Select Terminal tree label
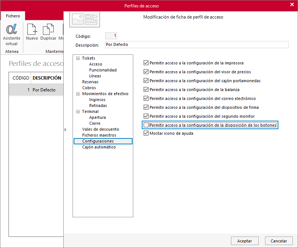This screenshot has width=298, height=248. tap(90, 111)
